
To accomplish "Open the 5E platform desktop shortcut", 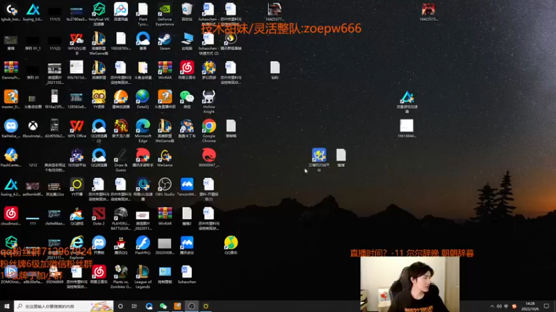I will pos(76,158).
